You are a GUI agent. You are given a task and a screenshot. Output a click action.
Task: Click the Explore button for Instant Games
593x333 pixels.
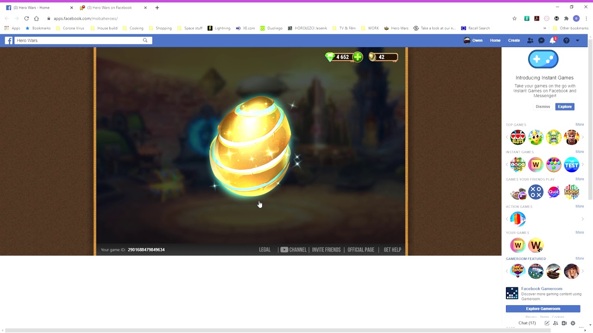point(565,106)
